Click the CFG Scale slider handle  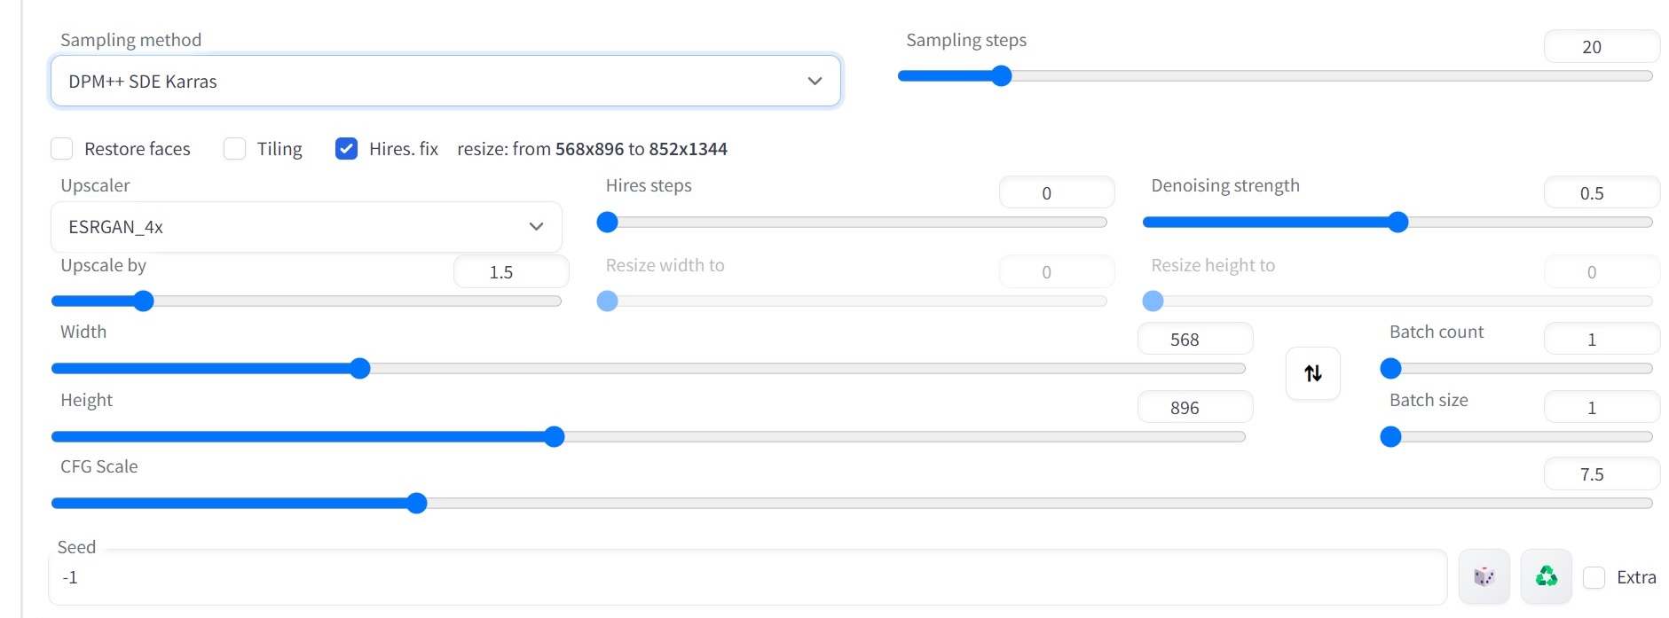[416, 504]
